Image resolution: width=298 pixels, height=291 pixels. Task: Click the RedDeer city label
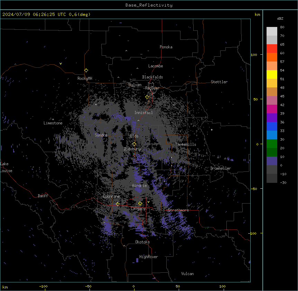152,88
